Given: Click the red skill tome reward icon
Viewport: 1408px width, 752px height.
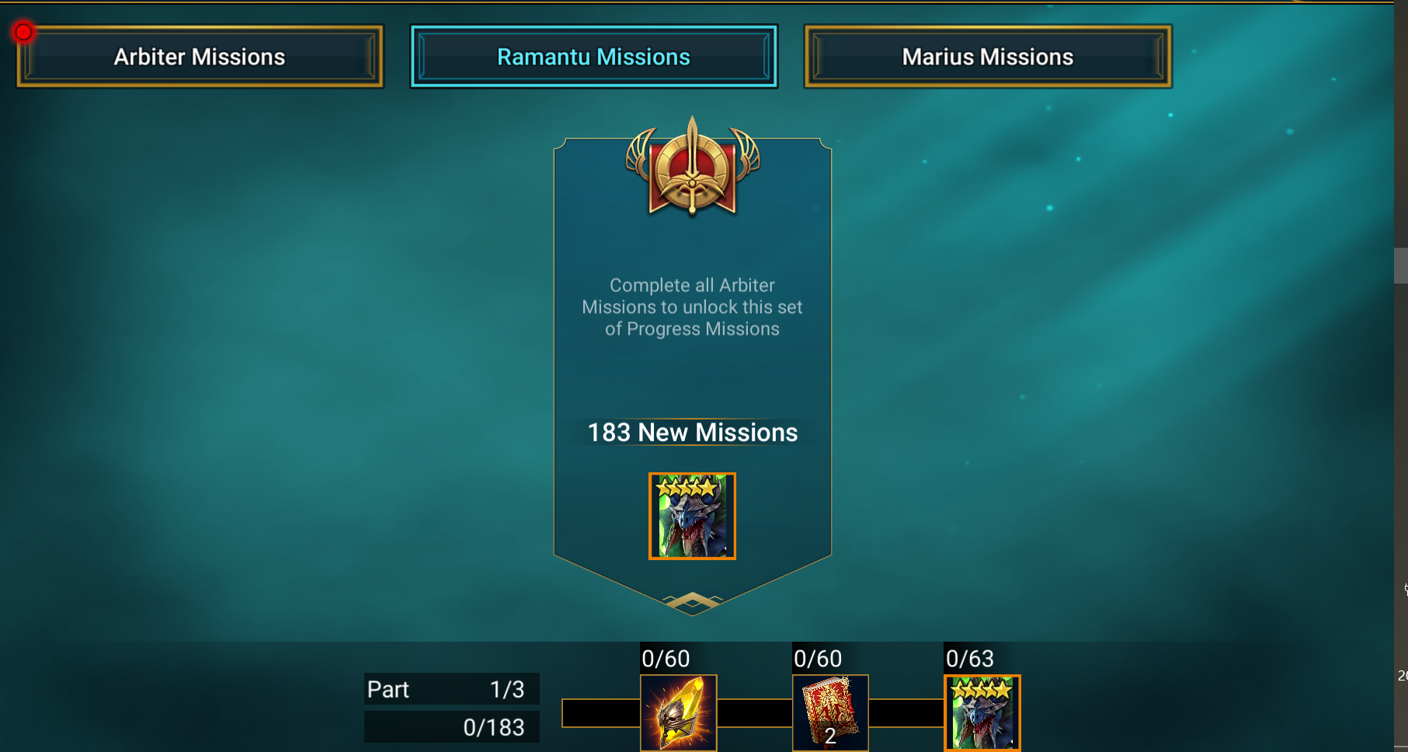Looking at the screenshot, I should [830, 712].
